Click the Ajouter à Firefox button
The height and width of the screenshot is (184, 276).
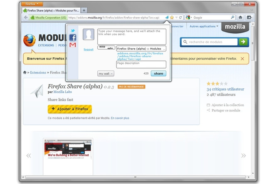(70, 109)
